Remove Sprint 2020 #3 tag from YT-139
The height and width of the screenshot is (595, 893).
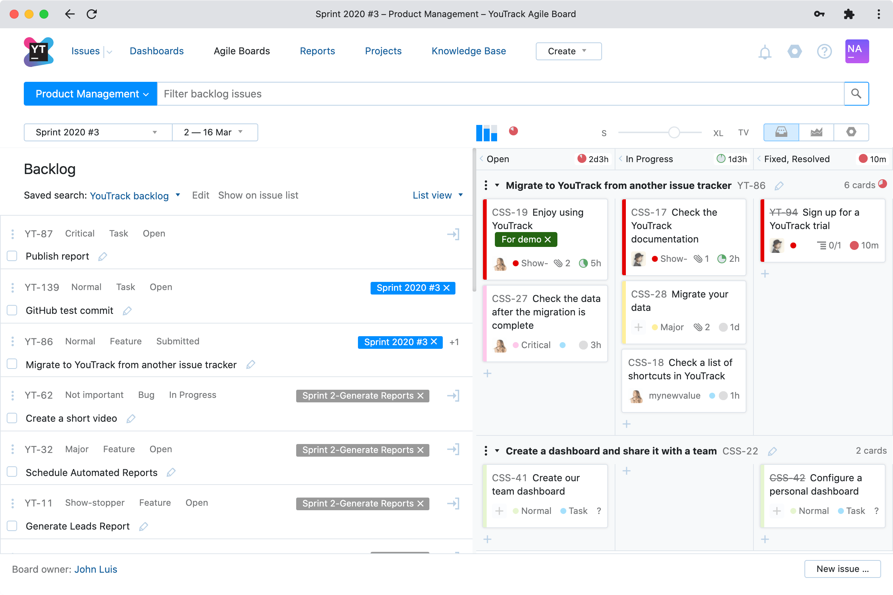[x=446, y=288]
